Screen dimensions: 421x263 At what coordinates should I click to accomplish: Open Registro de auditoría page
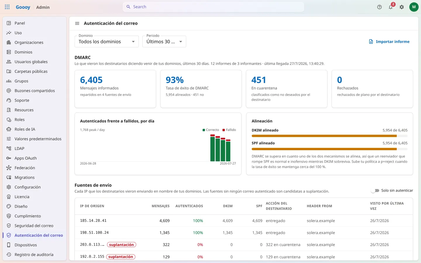[x=34, y=255]
